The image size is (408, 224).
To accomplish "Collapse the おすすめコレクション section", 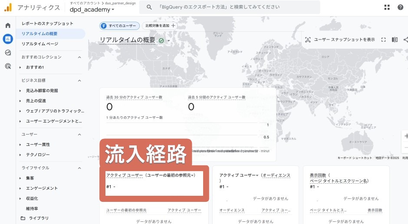I will pyautogui.click(x=79, y=57).
